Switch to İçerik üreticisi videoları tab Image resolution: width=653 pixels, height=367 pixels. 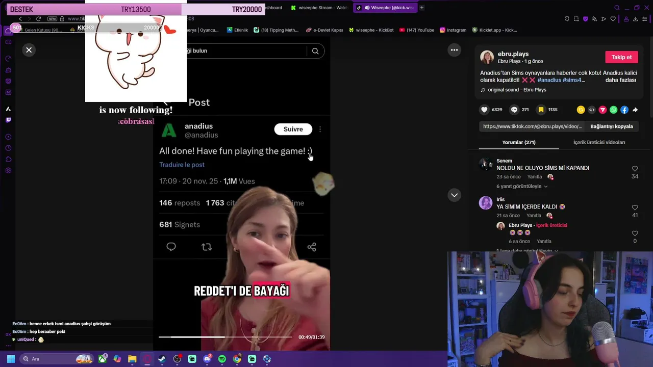coord(599,142)
